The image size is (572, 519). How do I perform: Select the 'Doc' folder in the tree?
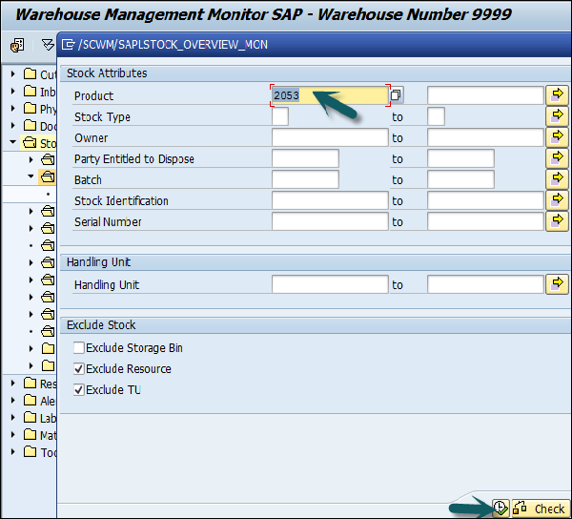[40, 126]
